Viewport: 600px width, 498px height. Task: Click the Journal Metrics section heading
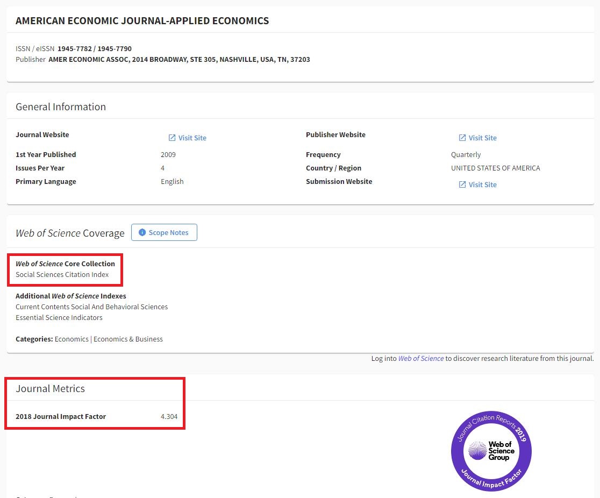[50, 389]
